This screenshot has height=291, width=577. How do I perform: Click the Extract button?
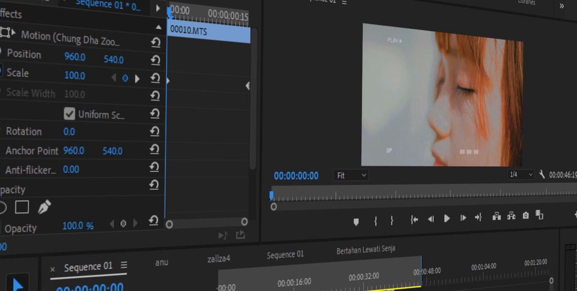coord(511,215)
